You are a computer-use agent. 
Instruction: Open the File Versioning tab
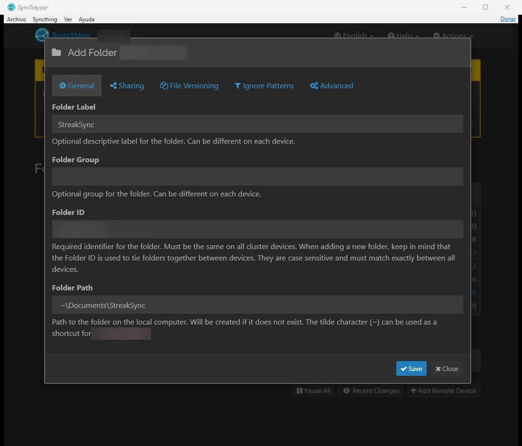(x=189, y=85)
